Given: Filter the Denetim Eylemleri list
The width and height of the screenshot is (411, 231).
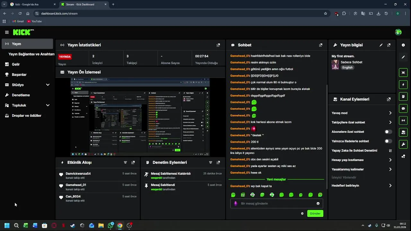Looking at the screenshot, I should (211, 163).
